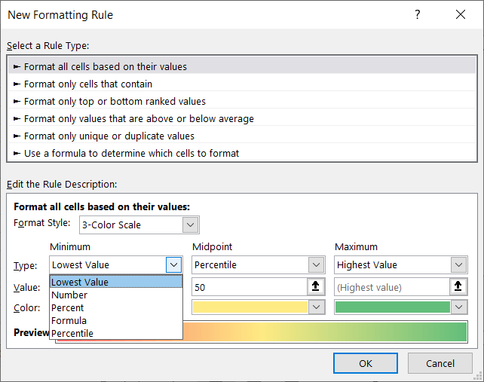
Task: Choose Formula in the Minimum type list
Action: [x=69, y=321]
